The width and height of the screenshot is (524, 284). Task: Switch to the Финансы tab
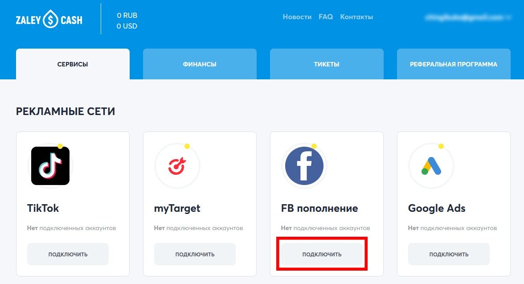[200, 64]
